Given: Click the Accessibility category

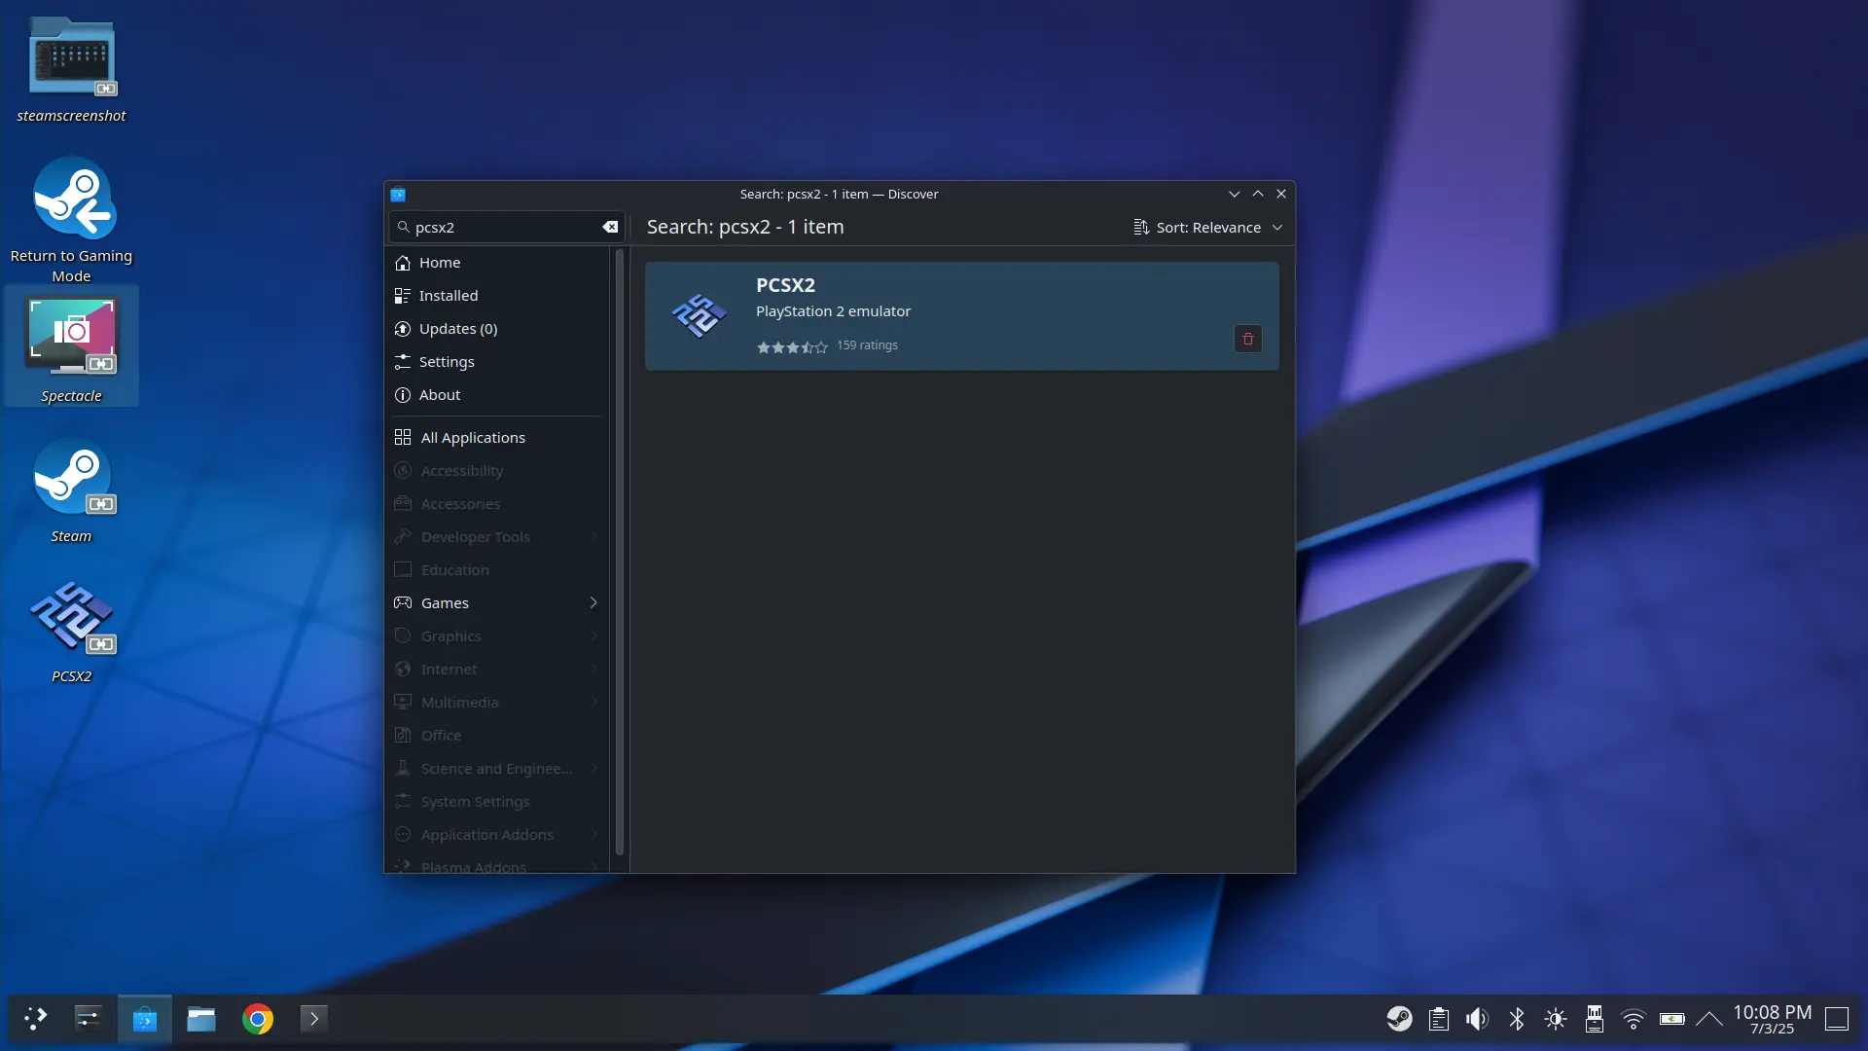Looking at the screenshot, I should (x=498, y=471).
